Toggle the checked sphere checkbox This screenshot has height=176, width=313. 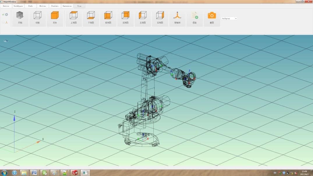point(3,14)
